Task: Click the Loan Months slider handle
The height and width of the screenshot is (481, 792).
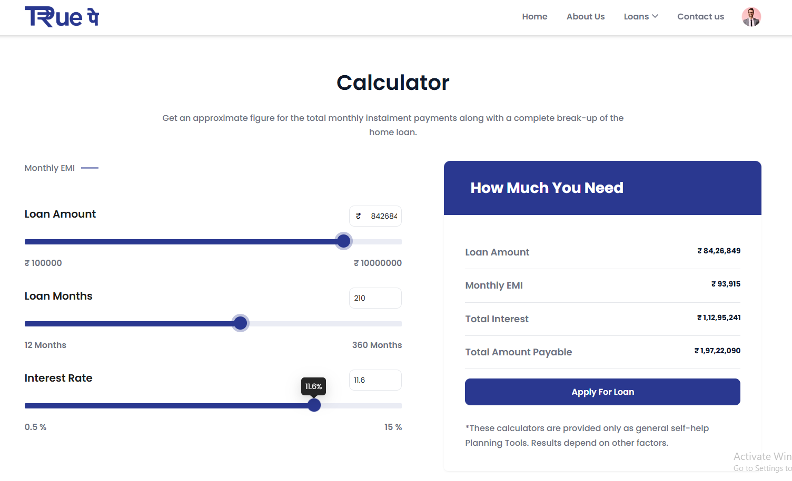Action: coord(241,323)
